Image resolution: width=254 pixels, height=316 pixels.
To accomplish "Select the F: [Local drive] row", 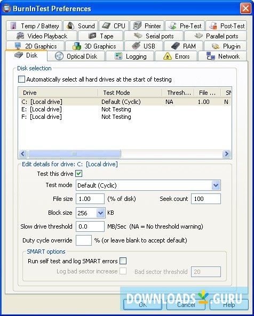I will [x=125, y=117].
